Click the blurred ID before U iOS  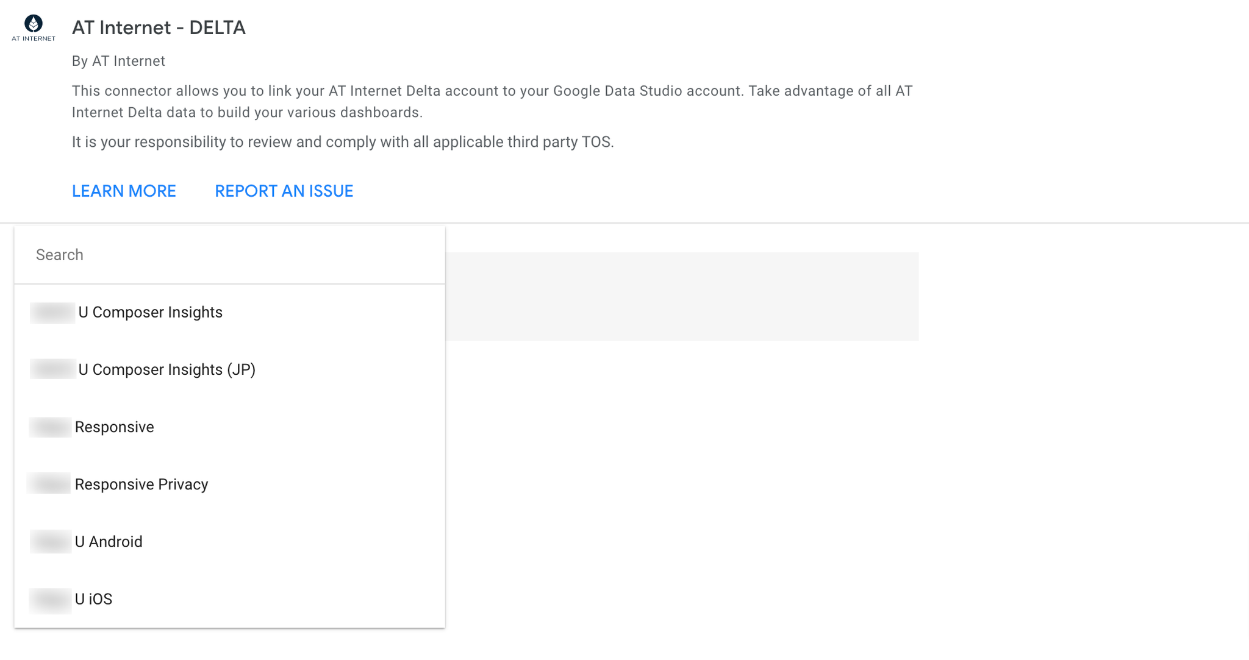pyautogui.click(x=51, y=599)
